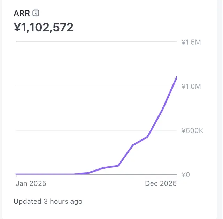Click the ¥500K horizontal gridline
Image resolution: width=223 pixels, height=219 pixels.
click(x=70, y=130)
